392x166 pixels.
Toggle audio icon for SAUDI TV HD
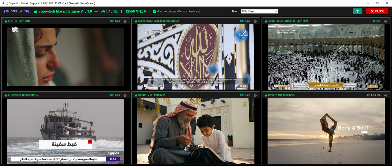[255, 95]
